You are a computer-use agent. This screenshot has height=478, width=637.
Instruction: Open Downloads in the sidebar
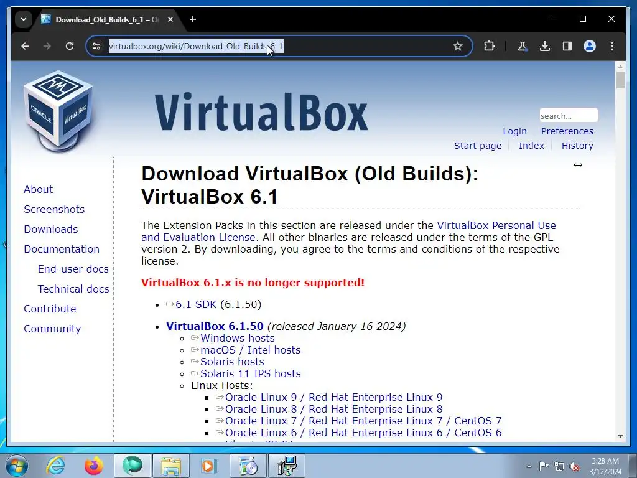point(51,229)
